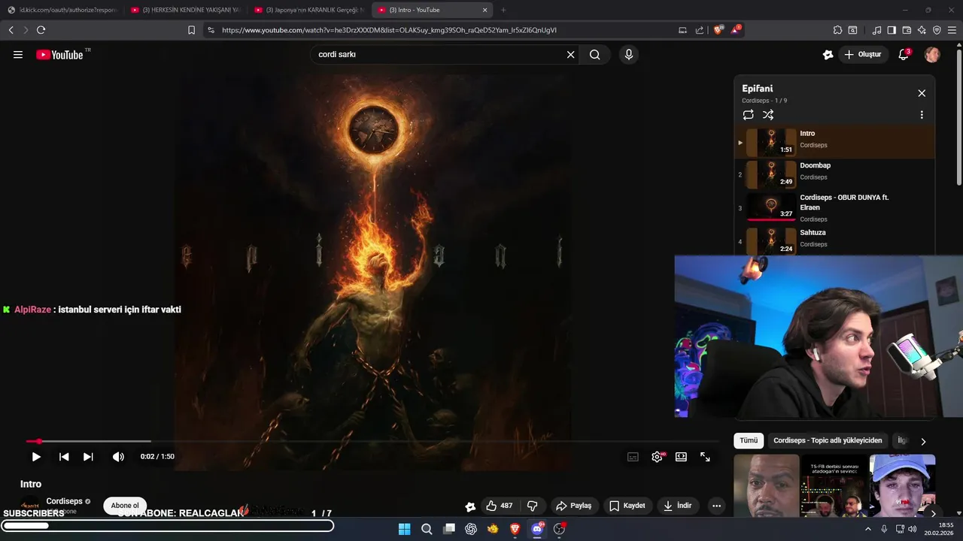Toggle theater mode
963x541 pixels.
click(681, 457)
